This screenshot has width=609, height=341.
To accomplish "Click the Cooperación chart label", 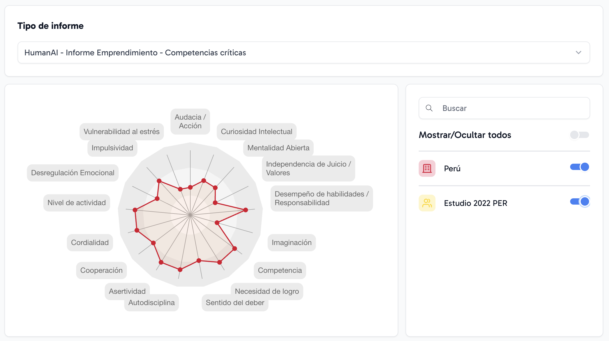I will click(x=101, y=270).
